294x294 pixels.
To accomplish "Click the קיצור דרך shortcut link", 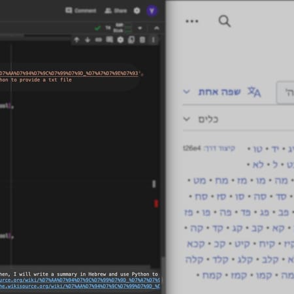I will click(x=220, y=148).
